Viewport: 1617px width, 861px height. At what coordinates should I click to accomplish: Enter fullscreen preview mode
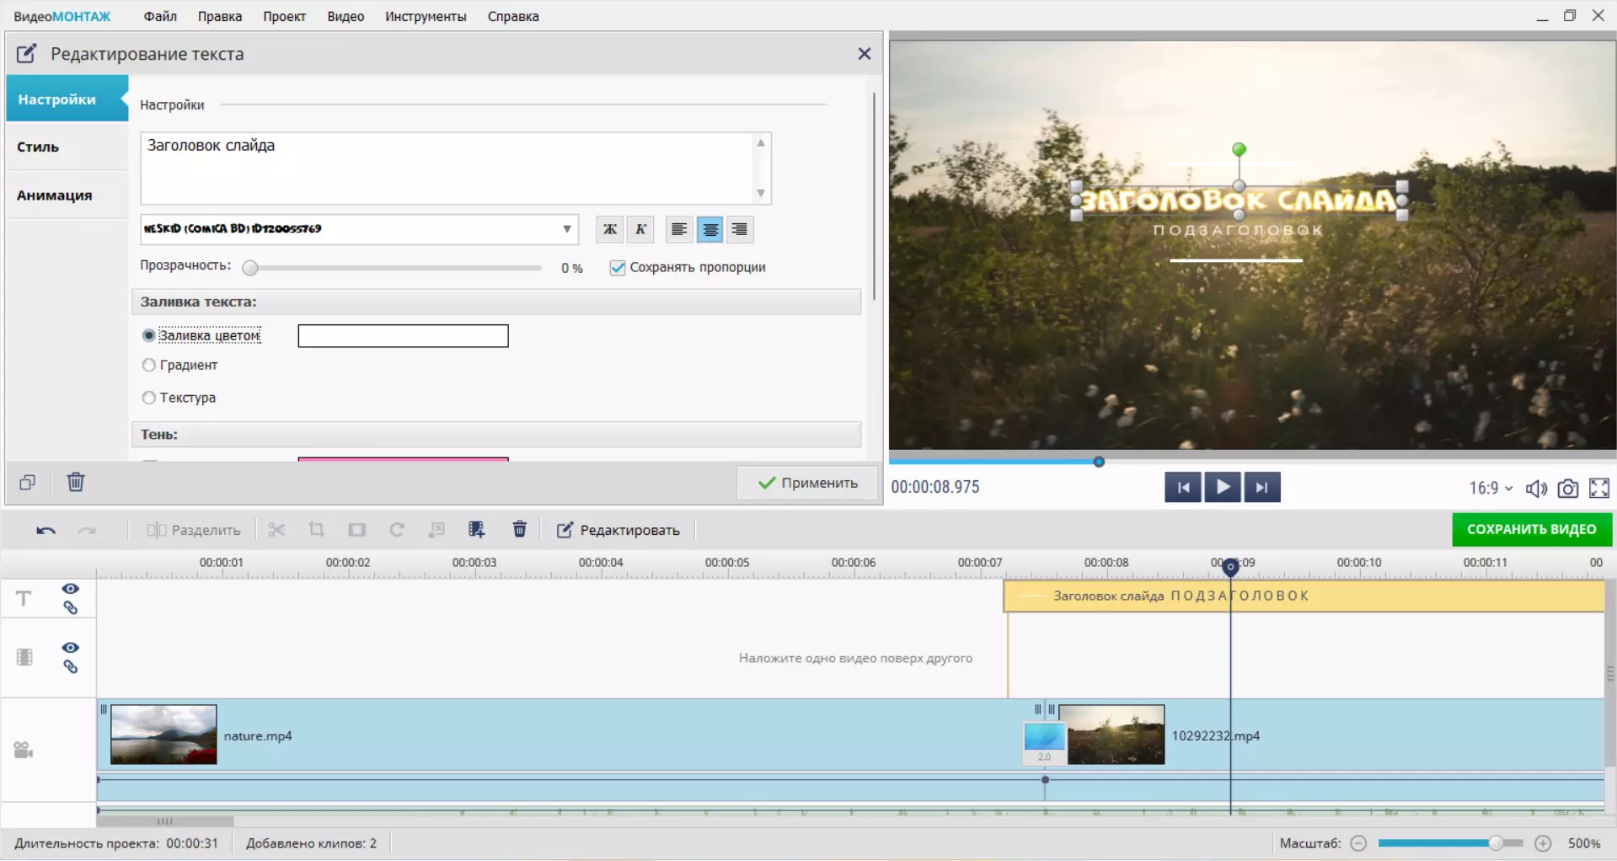[x=1598, y=489]
